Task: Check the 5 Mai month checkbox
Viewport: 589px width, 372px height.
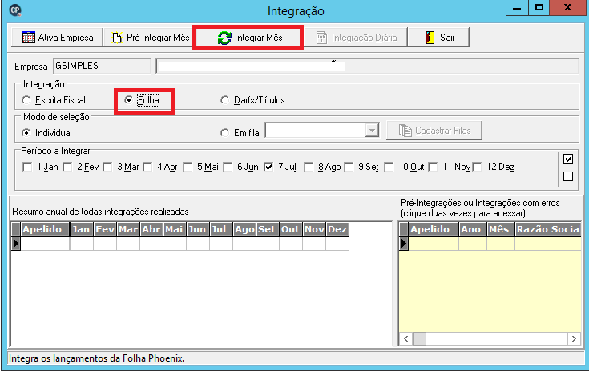Action: click(188, 167)
